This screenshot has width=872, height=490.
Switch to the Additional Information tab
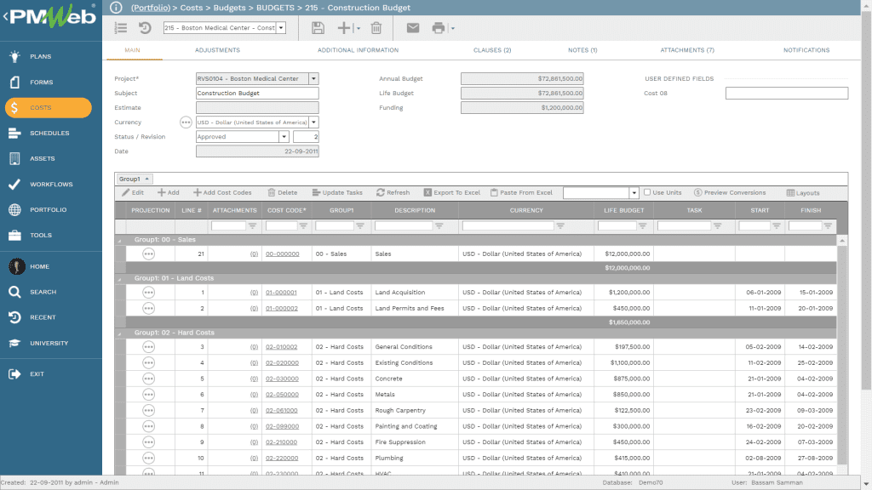pos(359,50)
